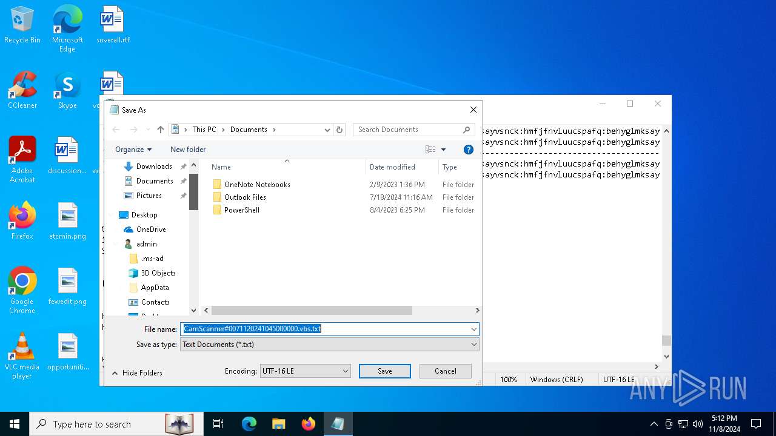Open Skype desktop shortcut
Viewport: 776px width, 436px height.
click(x=67, y=91)
